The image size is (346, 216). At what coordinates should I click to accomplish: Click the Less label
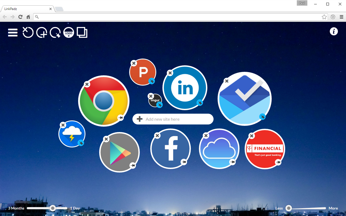point(279,208)
